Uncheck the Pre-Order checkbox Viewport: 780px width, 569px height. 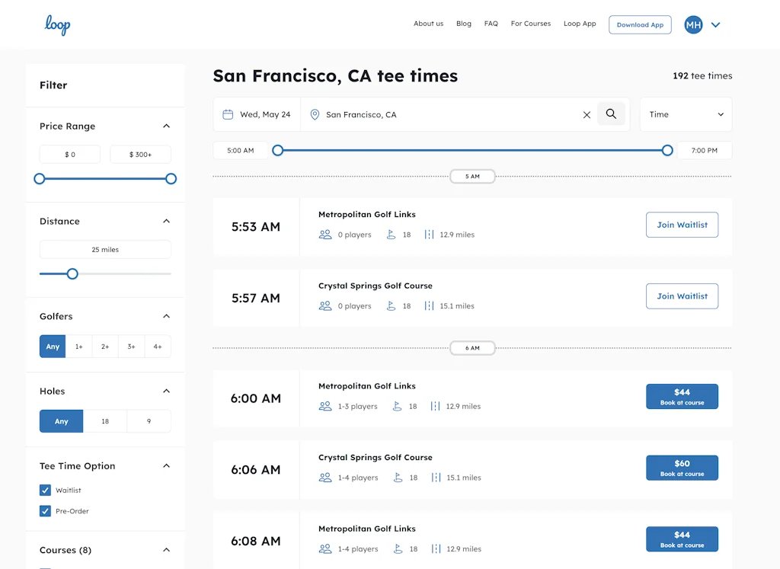click(46, 511)
